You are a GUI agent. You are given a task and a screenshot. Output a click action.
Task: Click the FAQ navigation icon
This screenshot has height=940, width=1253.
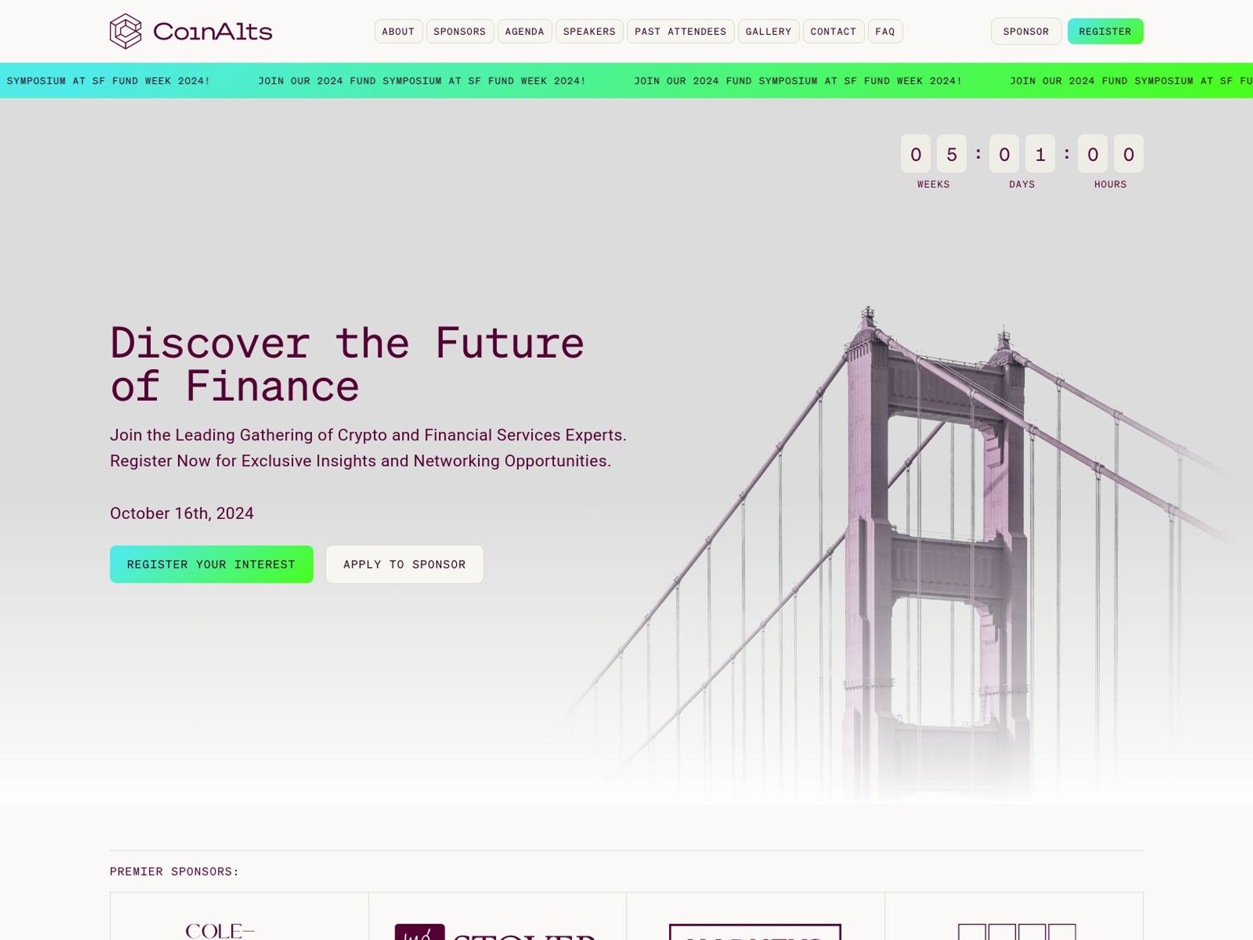point(885,31)
